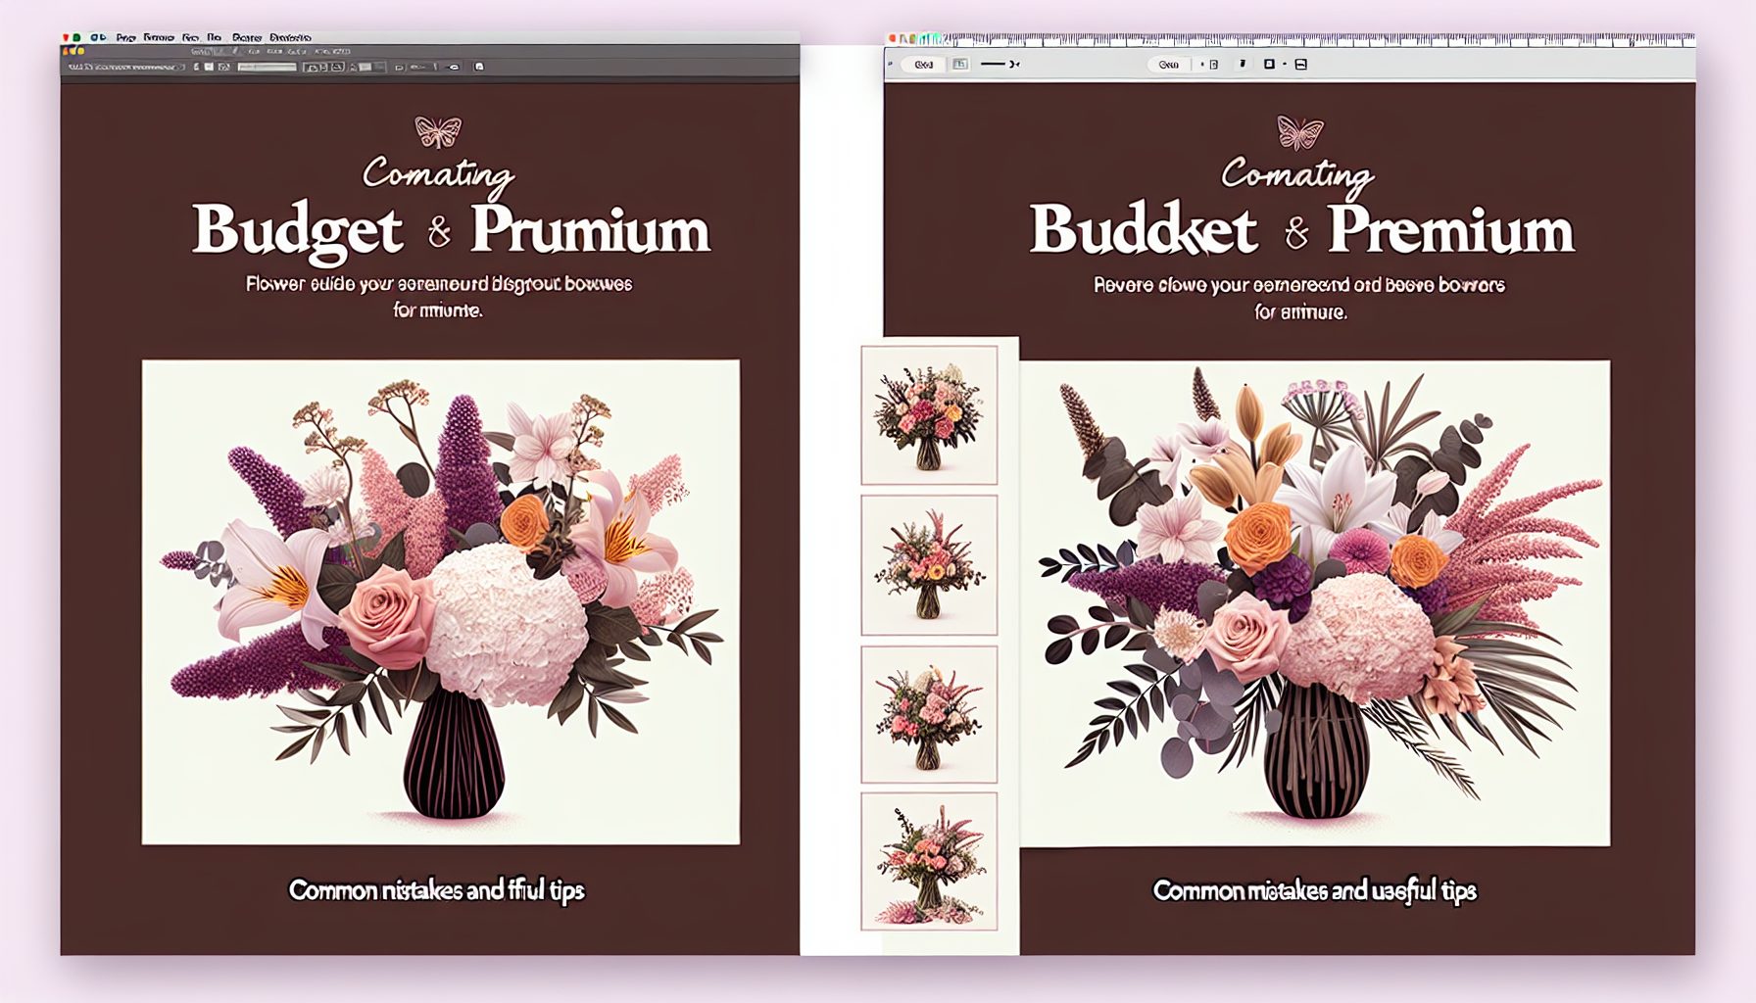Click the white square icon ending the left toolbar
Image resolution: width=1756 pixels, height=1003 pixels.
click(479, 68)
